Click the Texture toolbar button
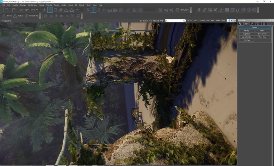 pyautogui.click(x=18, y=16)
